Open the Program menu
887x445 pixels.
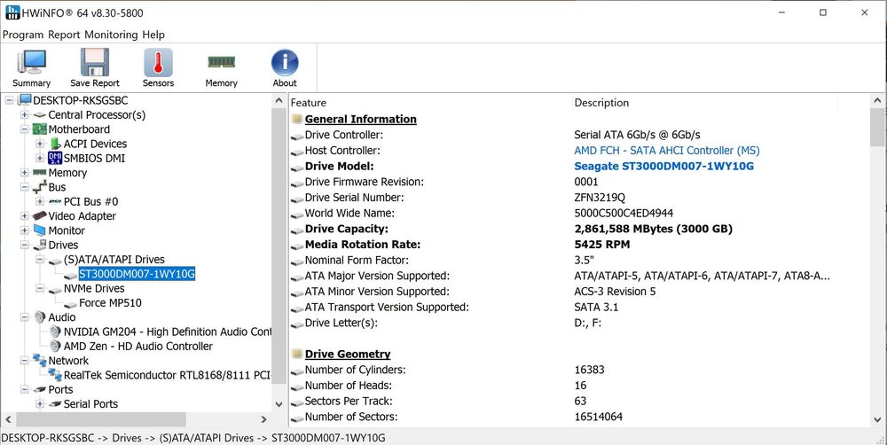point(23,35)
